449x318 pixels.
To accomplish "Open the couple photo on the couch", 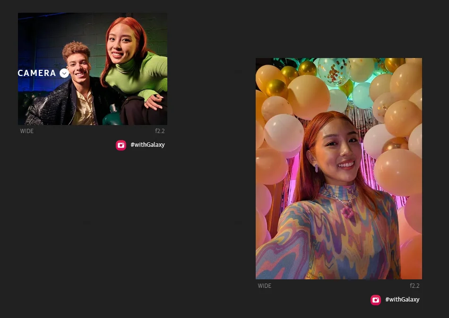I will [93, 68].
